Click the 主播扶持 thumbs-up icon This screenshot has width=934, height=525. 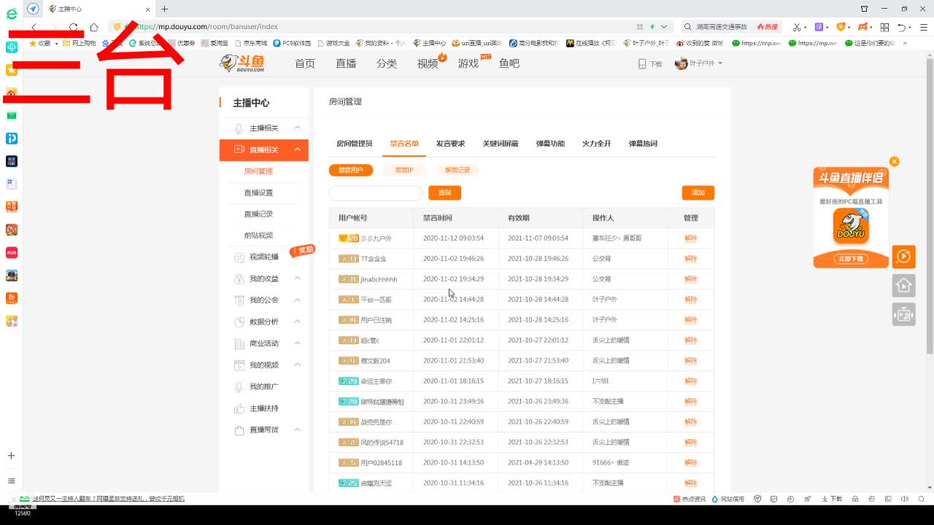pos(239,408)
